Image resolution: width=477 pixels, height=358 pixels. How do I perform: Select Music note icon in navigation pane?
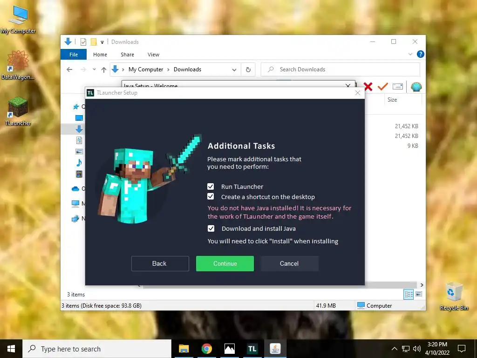pyautogui.click(x=79, y=163)
